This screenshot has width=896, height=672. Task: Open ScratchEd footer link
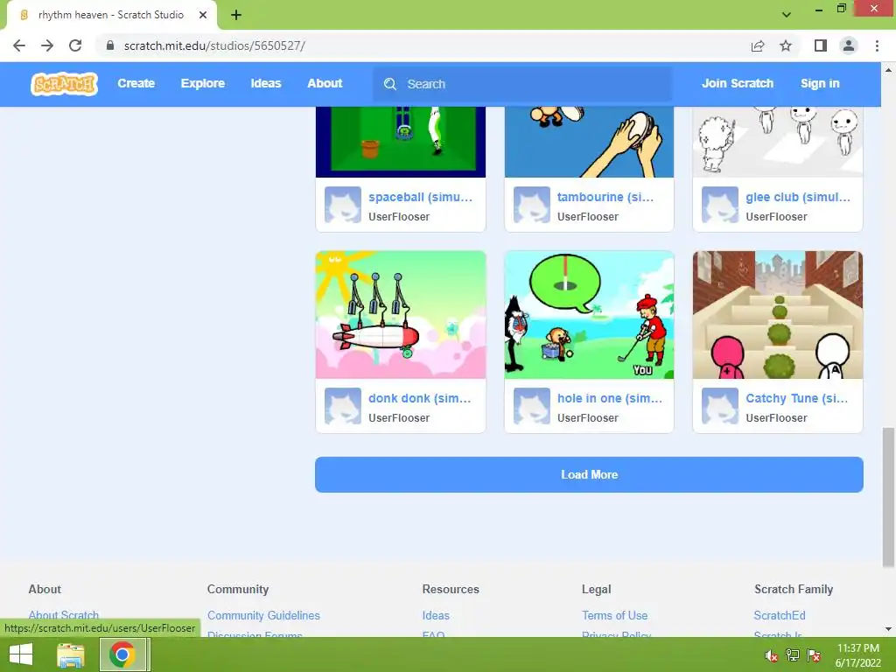[x=780, y=615]
